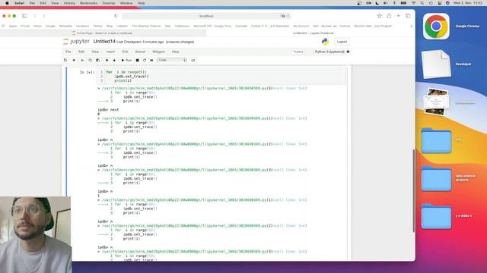Select the j c video 1 desktop folder
Screen dimensions: 487x273
click(x=436, y=216)
